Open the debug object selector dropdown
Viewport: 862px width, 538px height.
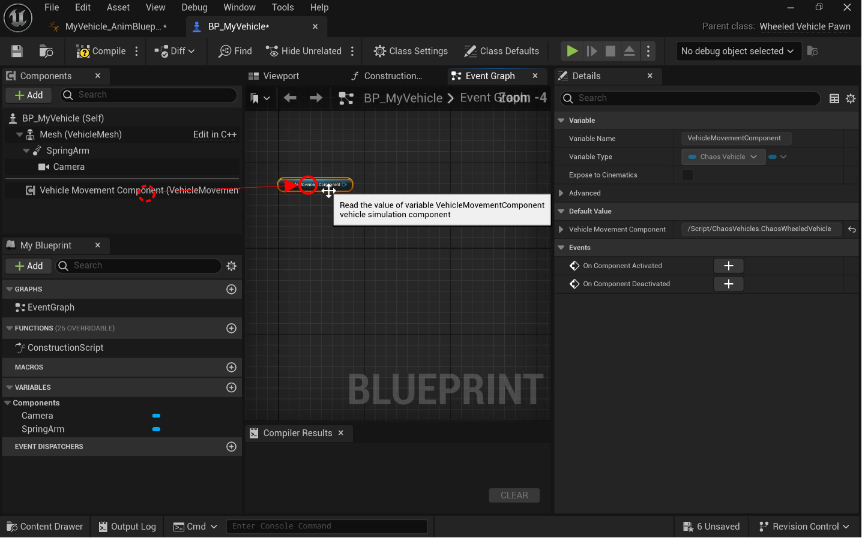point(737,51)
